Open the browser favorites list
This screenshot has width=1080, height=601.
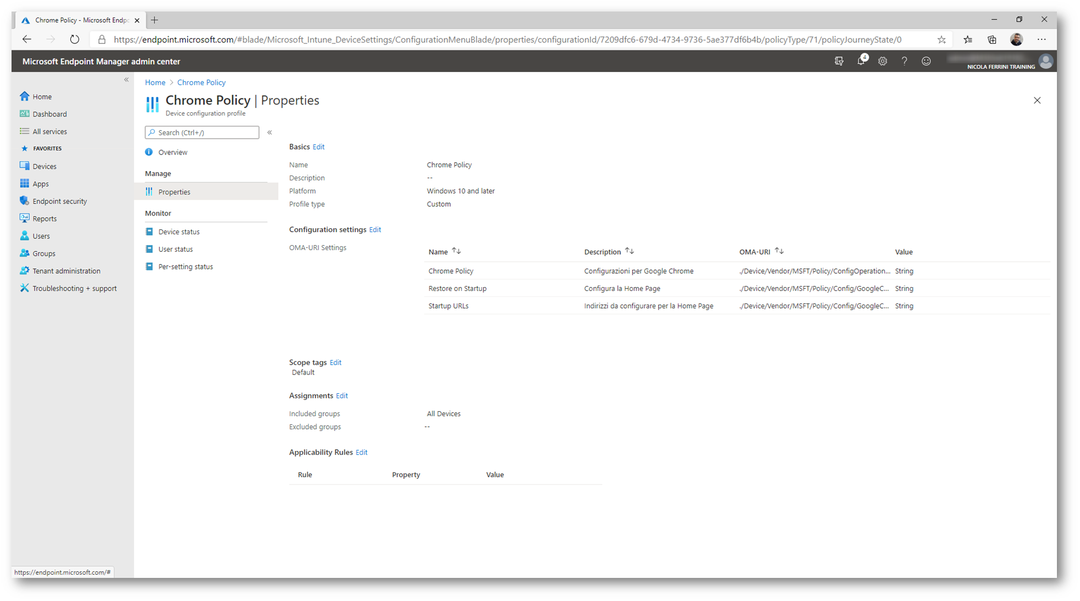click(968, 40)
